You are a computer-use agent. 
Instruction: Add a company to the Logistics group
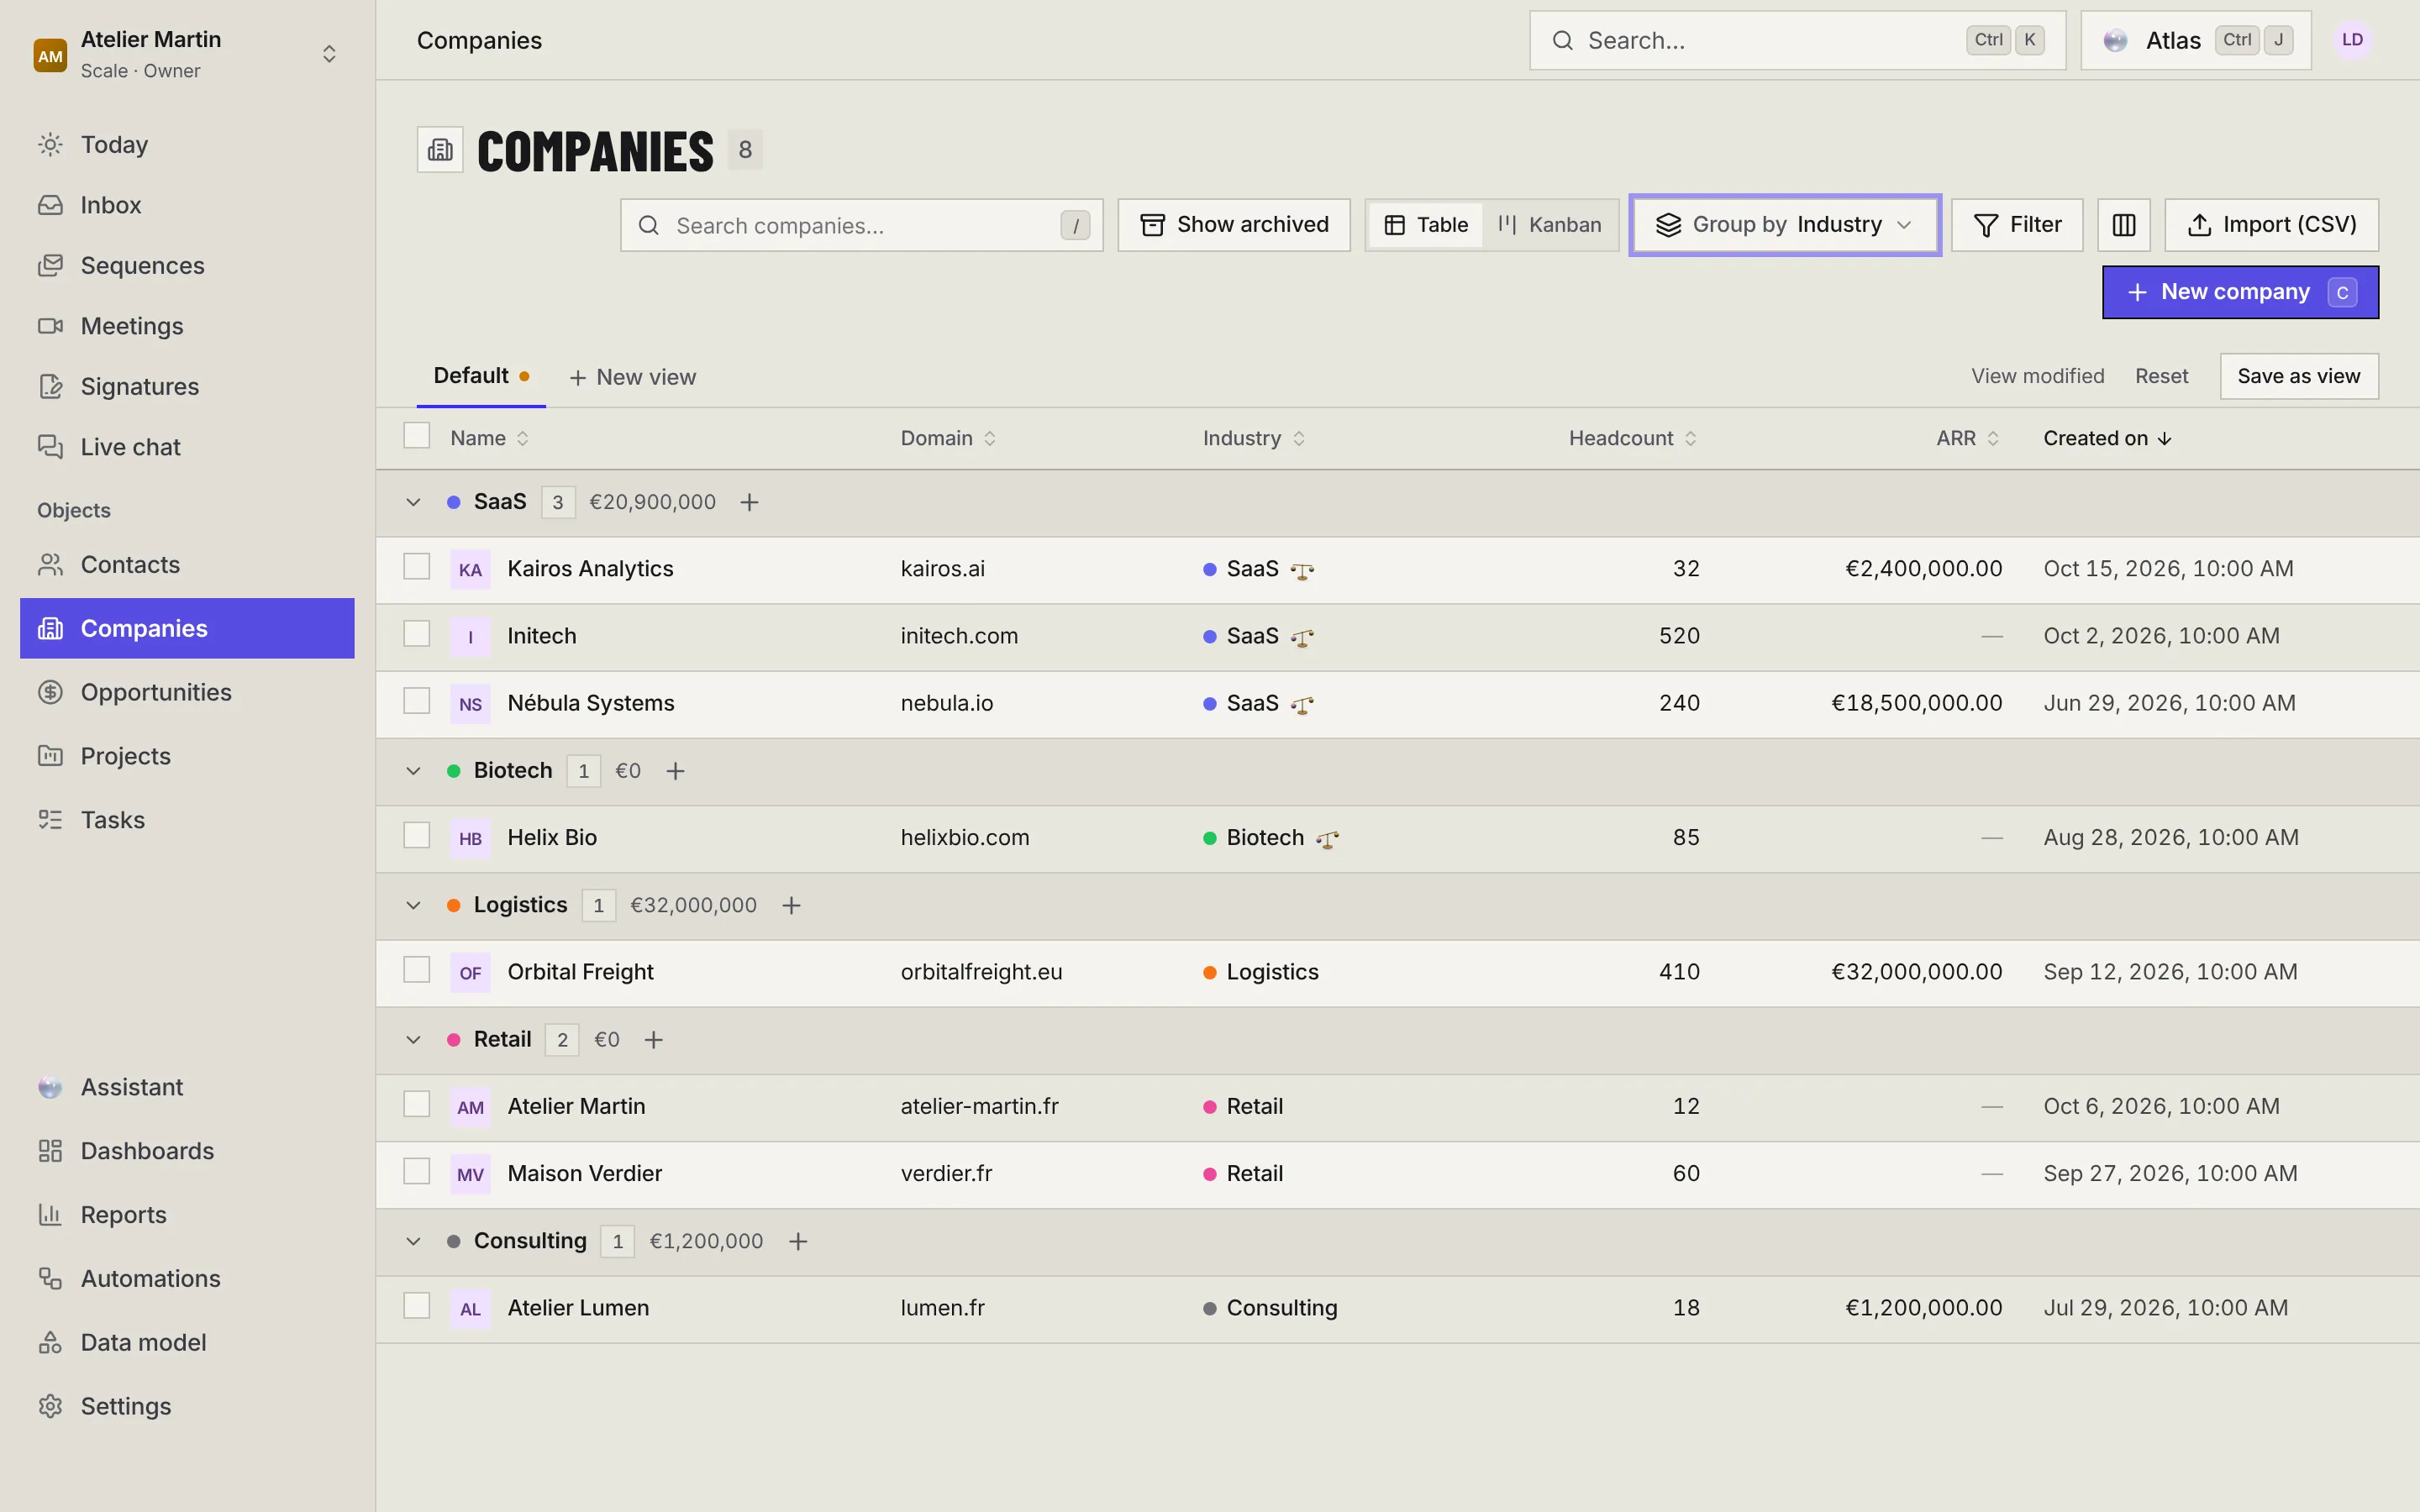coord(791,905)
